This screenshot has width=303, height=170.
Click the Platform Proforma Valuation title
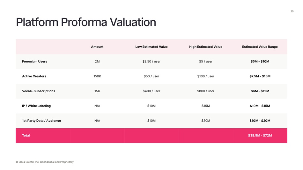coord(86,22)
